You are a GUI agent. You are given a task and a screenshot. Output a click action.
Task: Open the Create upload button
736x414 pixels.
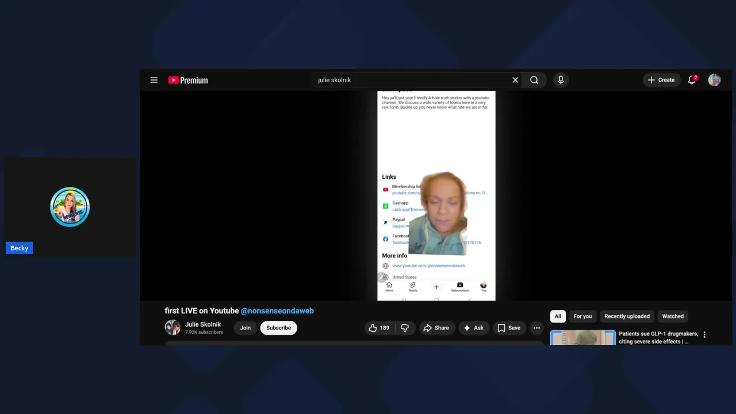click(661, 80)
